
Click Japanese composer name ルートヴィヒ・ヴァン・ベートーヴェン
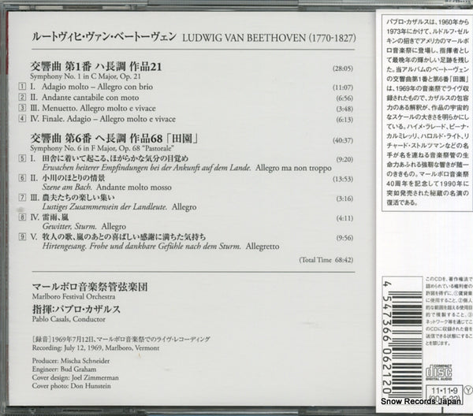(x=104, y=36)
